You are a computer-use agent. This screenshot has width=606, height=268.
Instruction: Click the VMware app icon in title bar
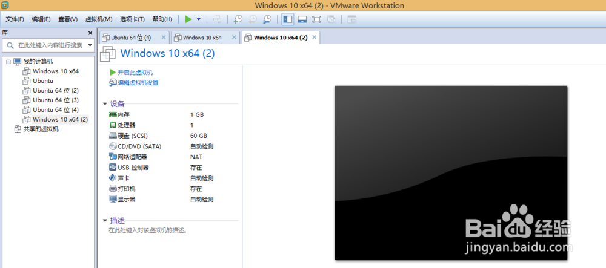click(x=5, y=5)
